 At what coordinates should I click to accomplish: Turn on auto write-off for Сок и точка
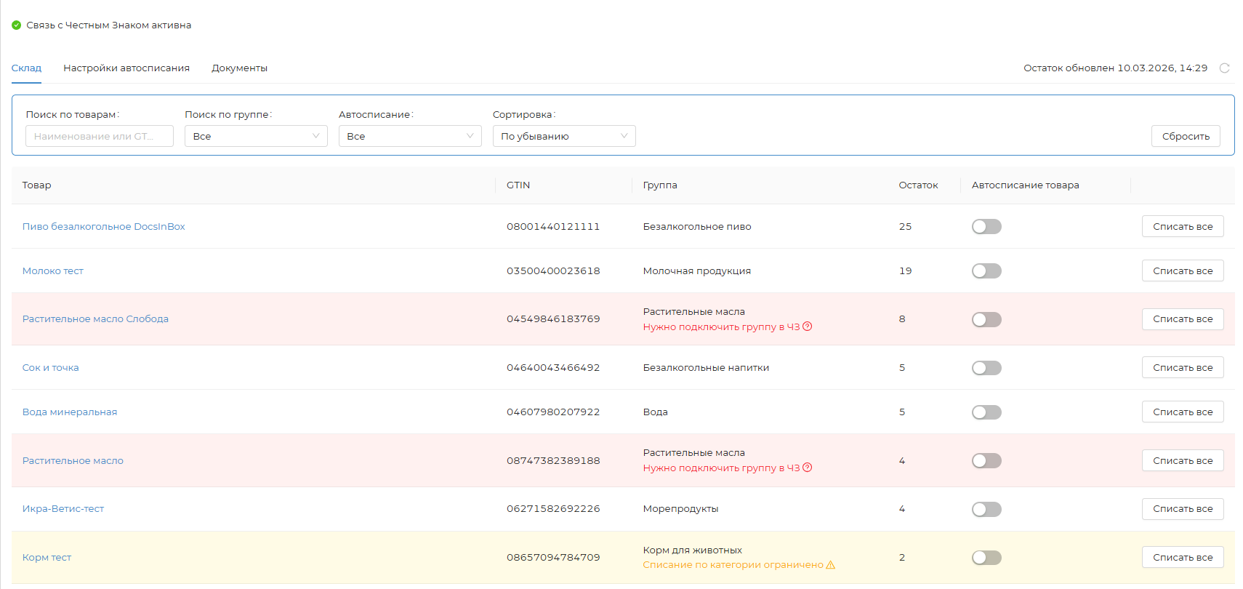[x=986, y=368]
